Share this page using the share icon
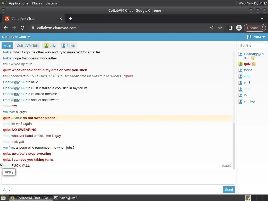The width and height of the screenshot is (268, 201). click(x=211, y=28)
